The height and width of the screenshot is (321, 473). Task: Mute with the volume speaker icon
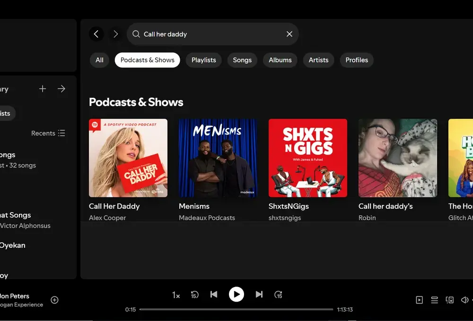click(464, 300)
